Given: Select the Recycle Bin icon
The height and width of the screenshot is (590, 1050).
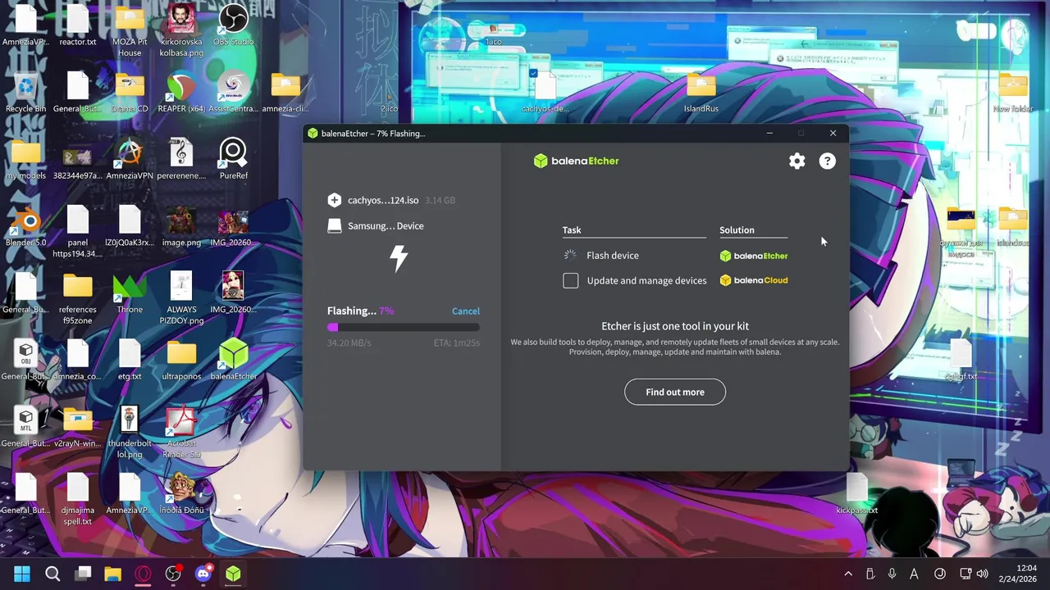Looking at the screenshot, I should click(25, 93).
